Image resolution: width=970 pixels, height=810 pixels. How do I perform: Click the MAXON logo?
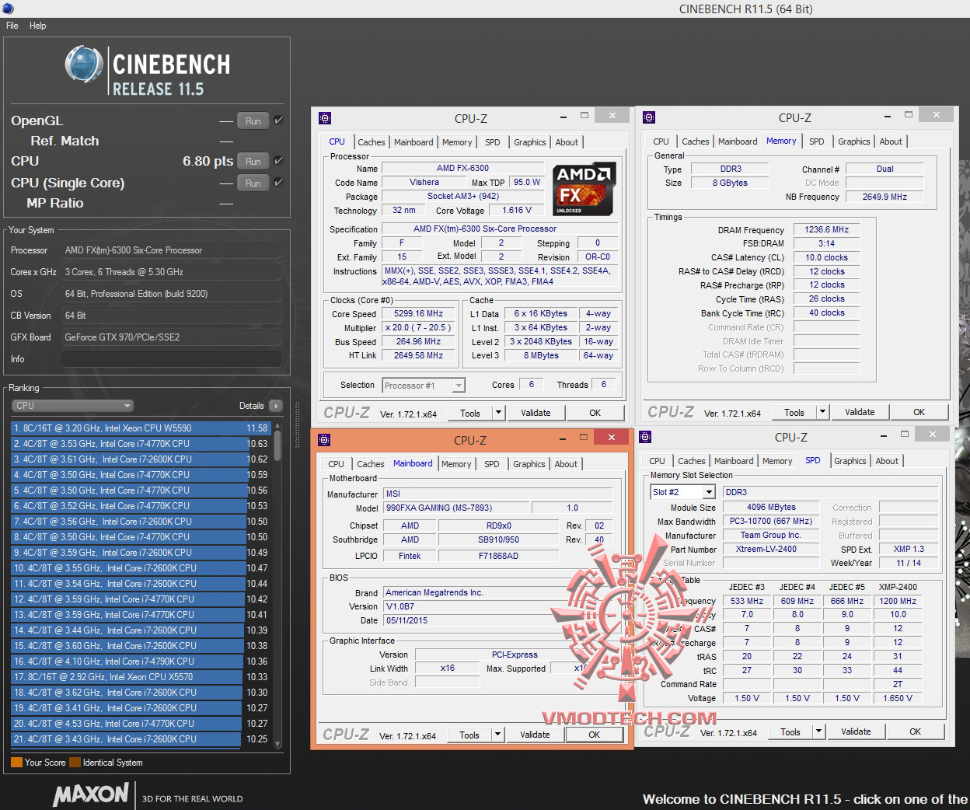pos(91,794)
